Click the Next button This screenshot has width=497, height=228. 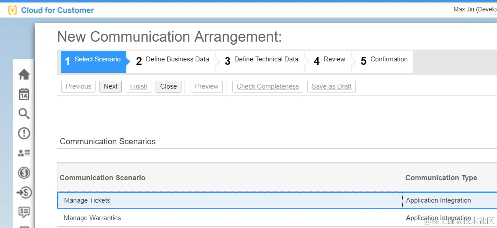(110, 86)
